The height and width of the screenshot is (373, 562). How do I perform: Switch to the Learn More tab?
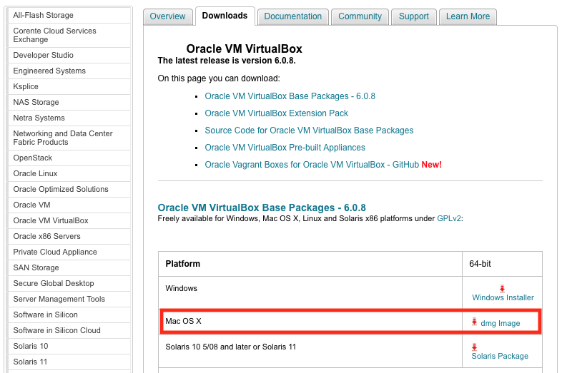coord(468,16)
